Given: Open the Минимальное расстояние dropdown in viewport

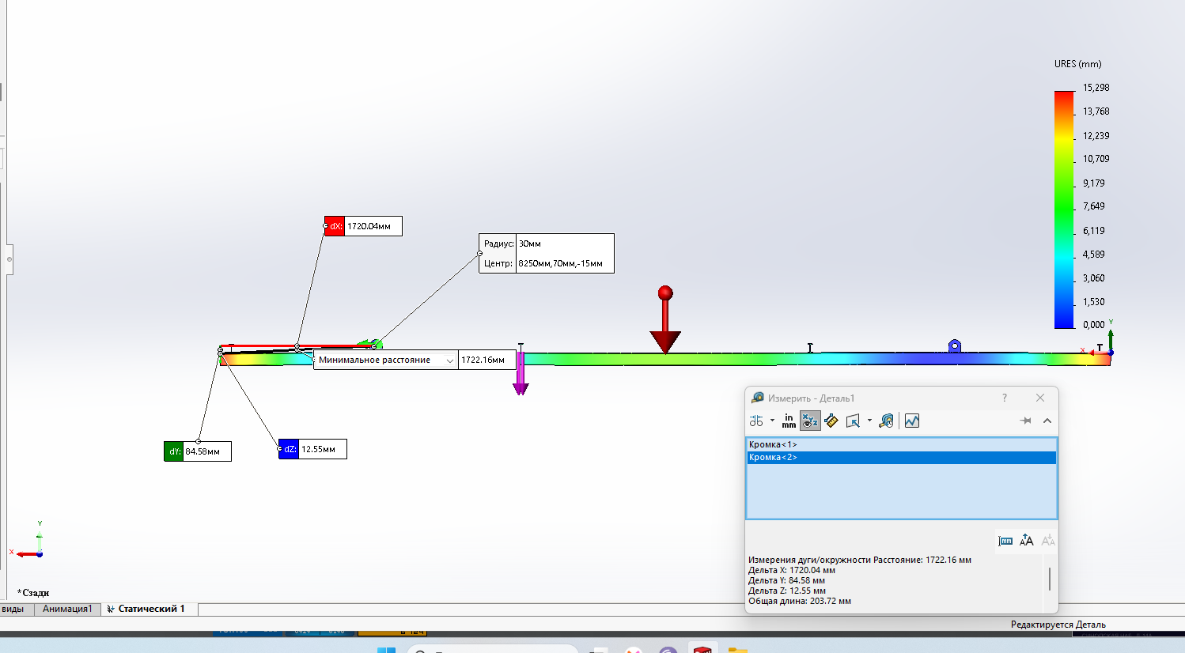Looking at the screenshot, I should click(450, 360).
